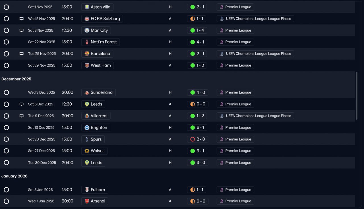Click the TV icon beside the Man City fixture
The height and width of the screenshot is (209, 364).
(21, 30)
